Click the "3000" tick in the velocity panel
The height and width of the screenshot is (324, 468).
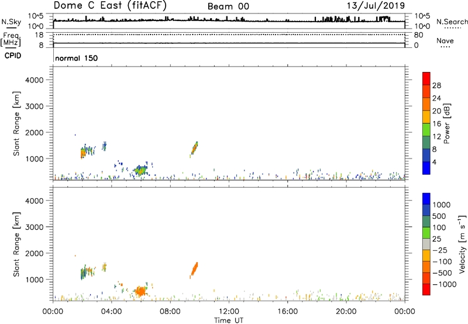click(35, 227)
